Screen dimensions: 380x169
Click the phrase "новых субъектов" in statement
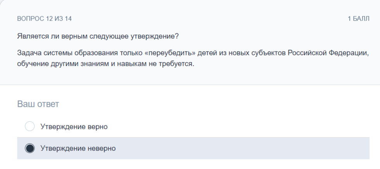pos(255,53)
